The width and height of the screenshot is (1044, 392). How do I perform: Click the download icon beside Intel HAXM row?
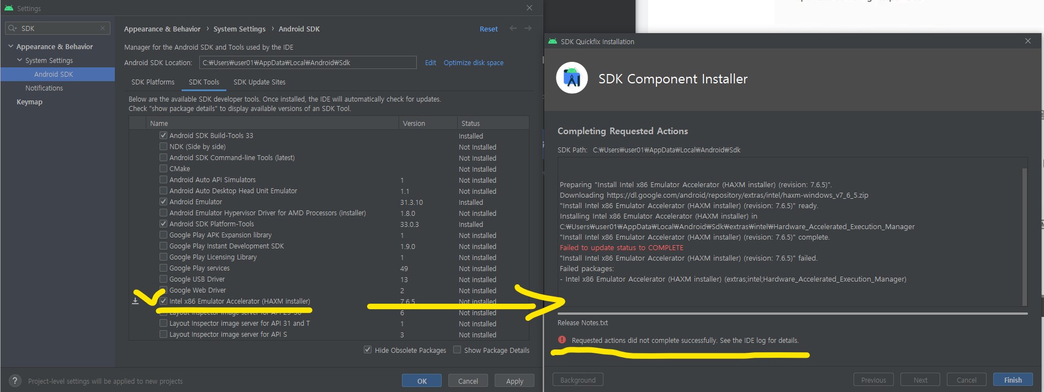(x=135, y=301)
